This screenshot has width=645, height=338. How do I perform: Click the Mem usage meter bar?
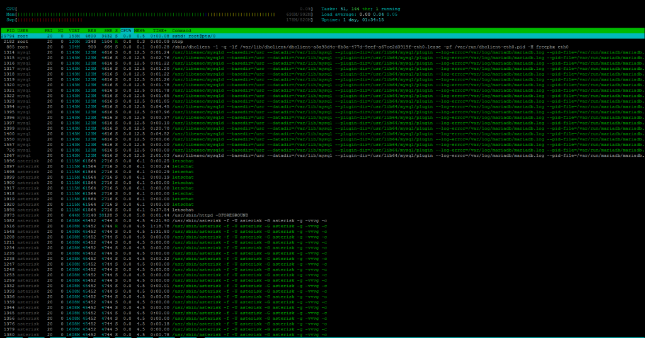(159, 14)
